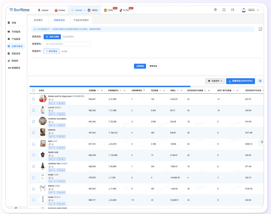Click the 添加筛选 button
This screenshot has height=214, width=271.
[x=51, y=51]
